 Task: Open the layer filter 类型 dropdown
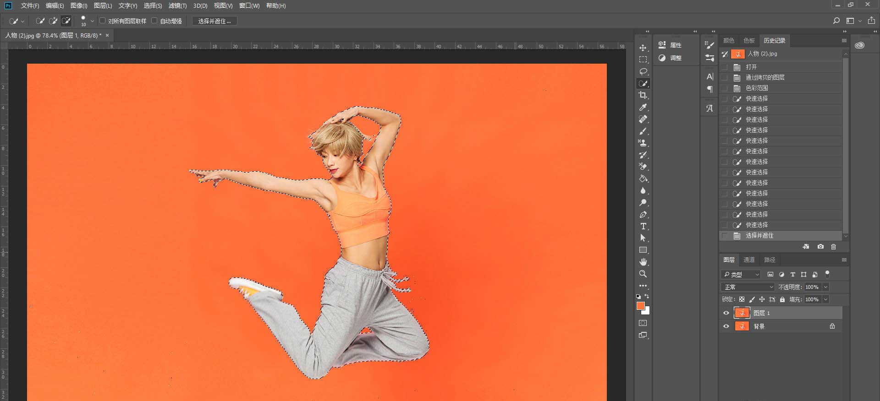click(x=741, y=275)
